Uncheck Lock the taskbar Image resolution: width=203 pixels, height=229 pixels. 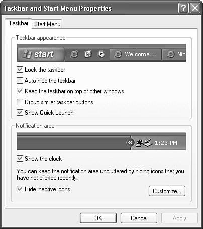pyautogui.click(x=20, y=69)
